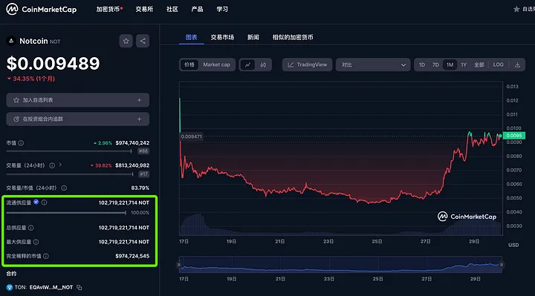The image size is (535, 296).
Task: Click left handle of chart range slider
Action: [179, 265]
